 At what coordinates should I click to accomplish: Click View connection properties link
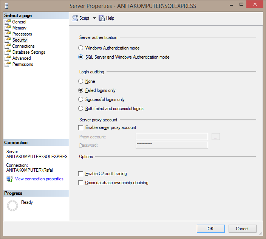39,179
